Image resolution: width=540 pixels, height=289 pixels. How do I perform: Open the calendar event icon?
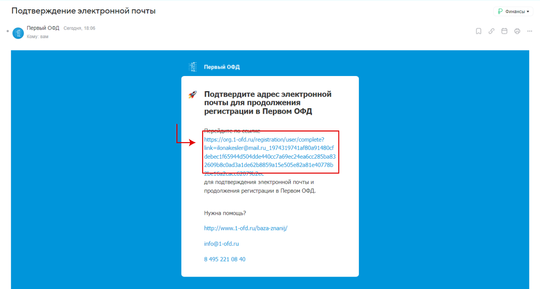504,31
